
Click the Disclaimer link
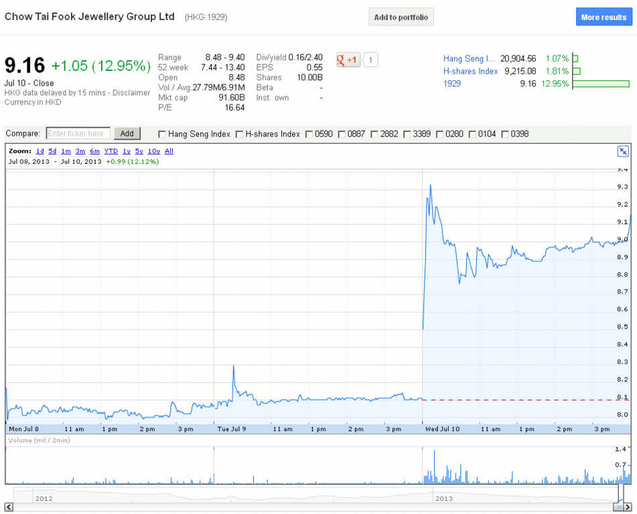click(131, 92)
